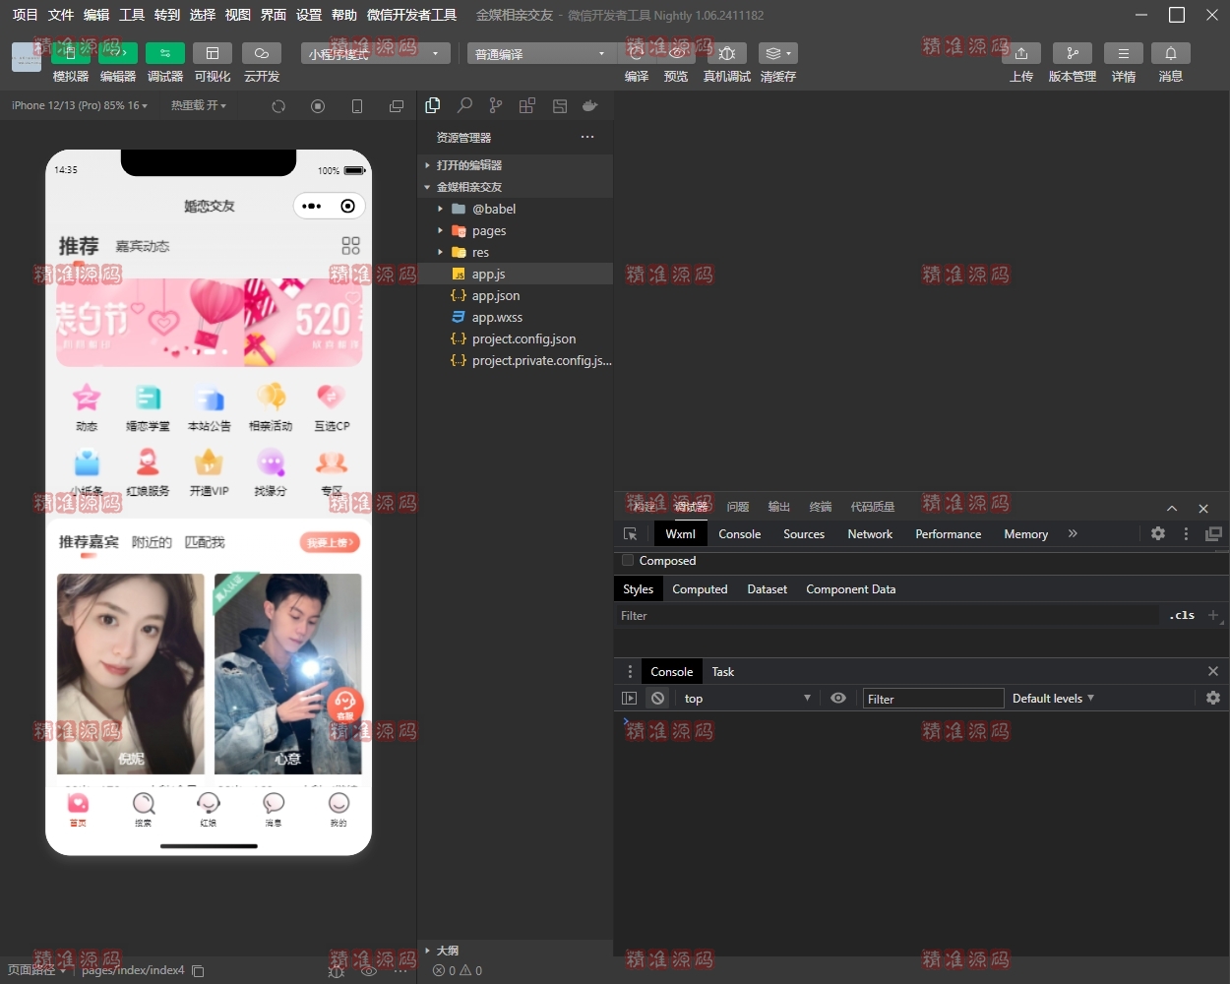Viewport: 1230px width, 984px height.
Task: Select the Explorer files icon
Action: (433, 105)
